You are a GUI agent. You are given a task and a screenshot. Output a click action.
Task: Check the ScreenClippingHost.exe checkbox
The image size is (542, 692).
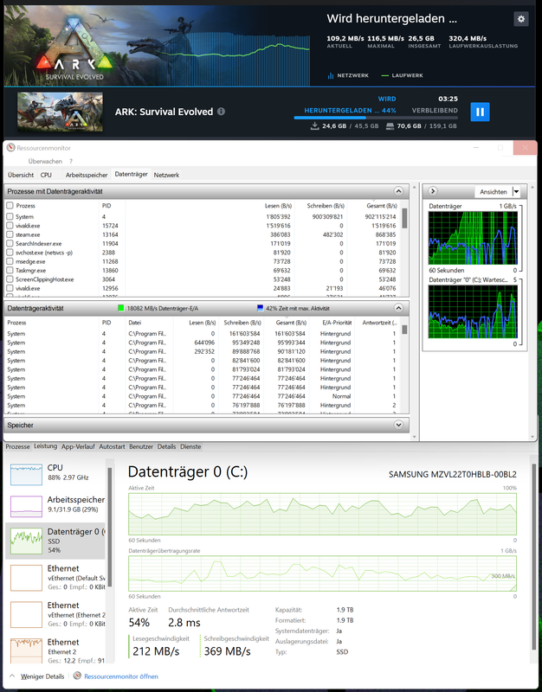point(10,279)
